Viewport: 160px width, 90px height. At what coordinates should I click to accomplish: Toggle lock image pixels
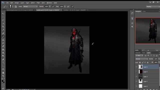(142, 62)
